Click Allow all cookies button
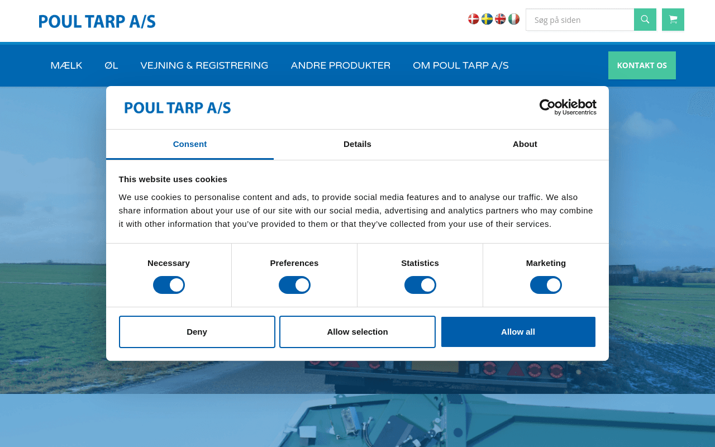The image size is (715, 447). pos(518,332)
